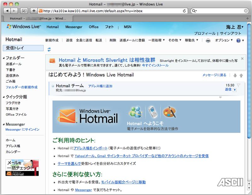Click 全員に返信 in the toolbar
This screenshot has width=252, height=195.
coord(84,40)
